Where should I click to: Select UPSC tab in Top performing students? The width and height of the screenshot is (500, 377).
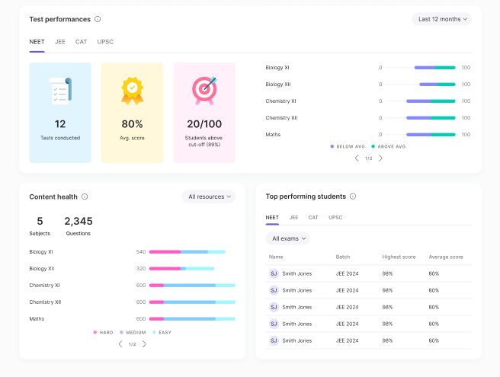tap(335, 217)
